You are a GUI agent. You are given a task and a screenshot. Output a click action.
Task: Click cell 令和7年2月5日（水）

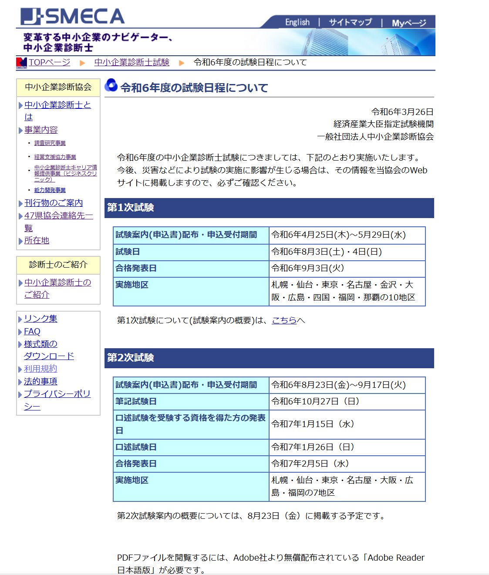347,464
